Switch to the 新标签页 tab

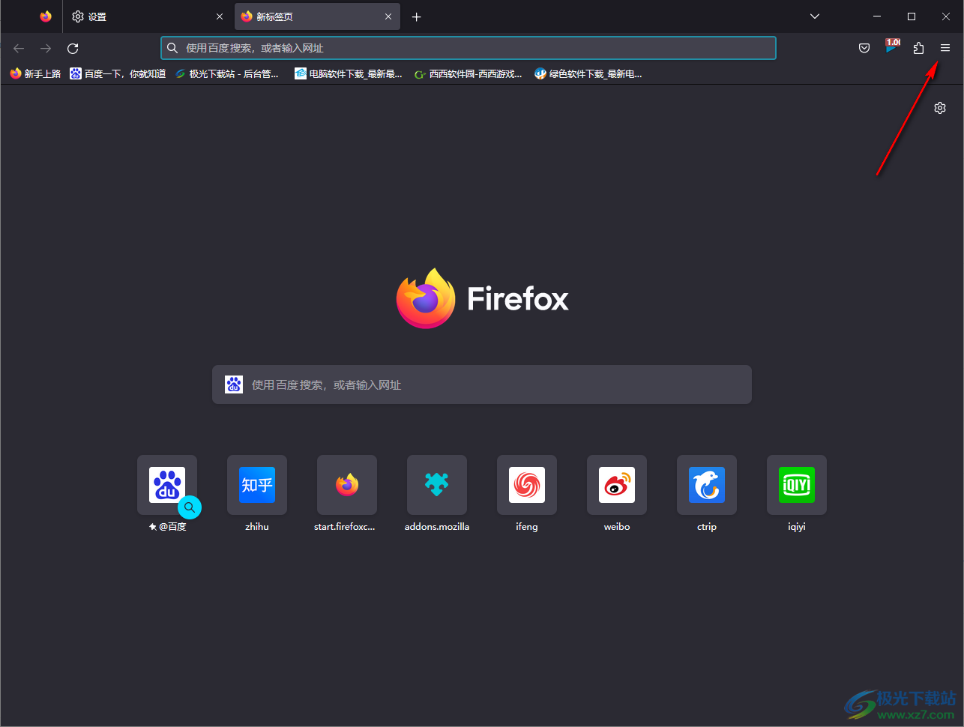[317, 16]
